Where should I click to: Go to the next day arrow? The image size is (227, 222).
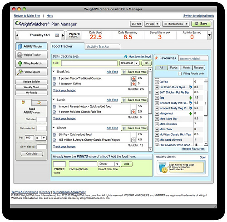click(x=63, y=35)
